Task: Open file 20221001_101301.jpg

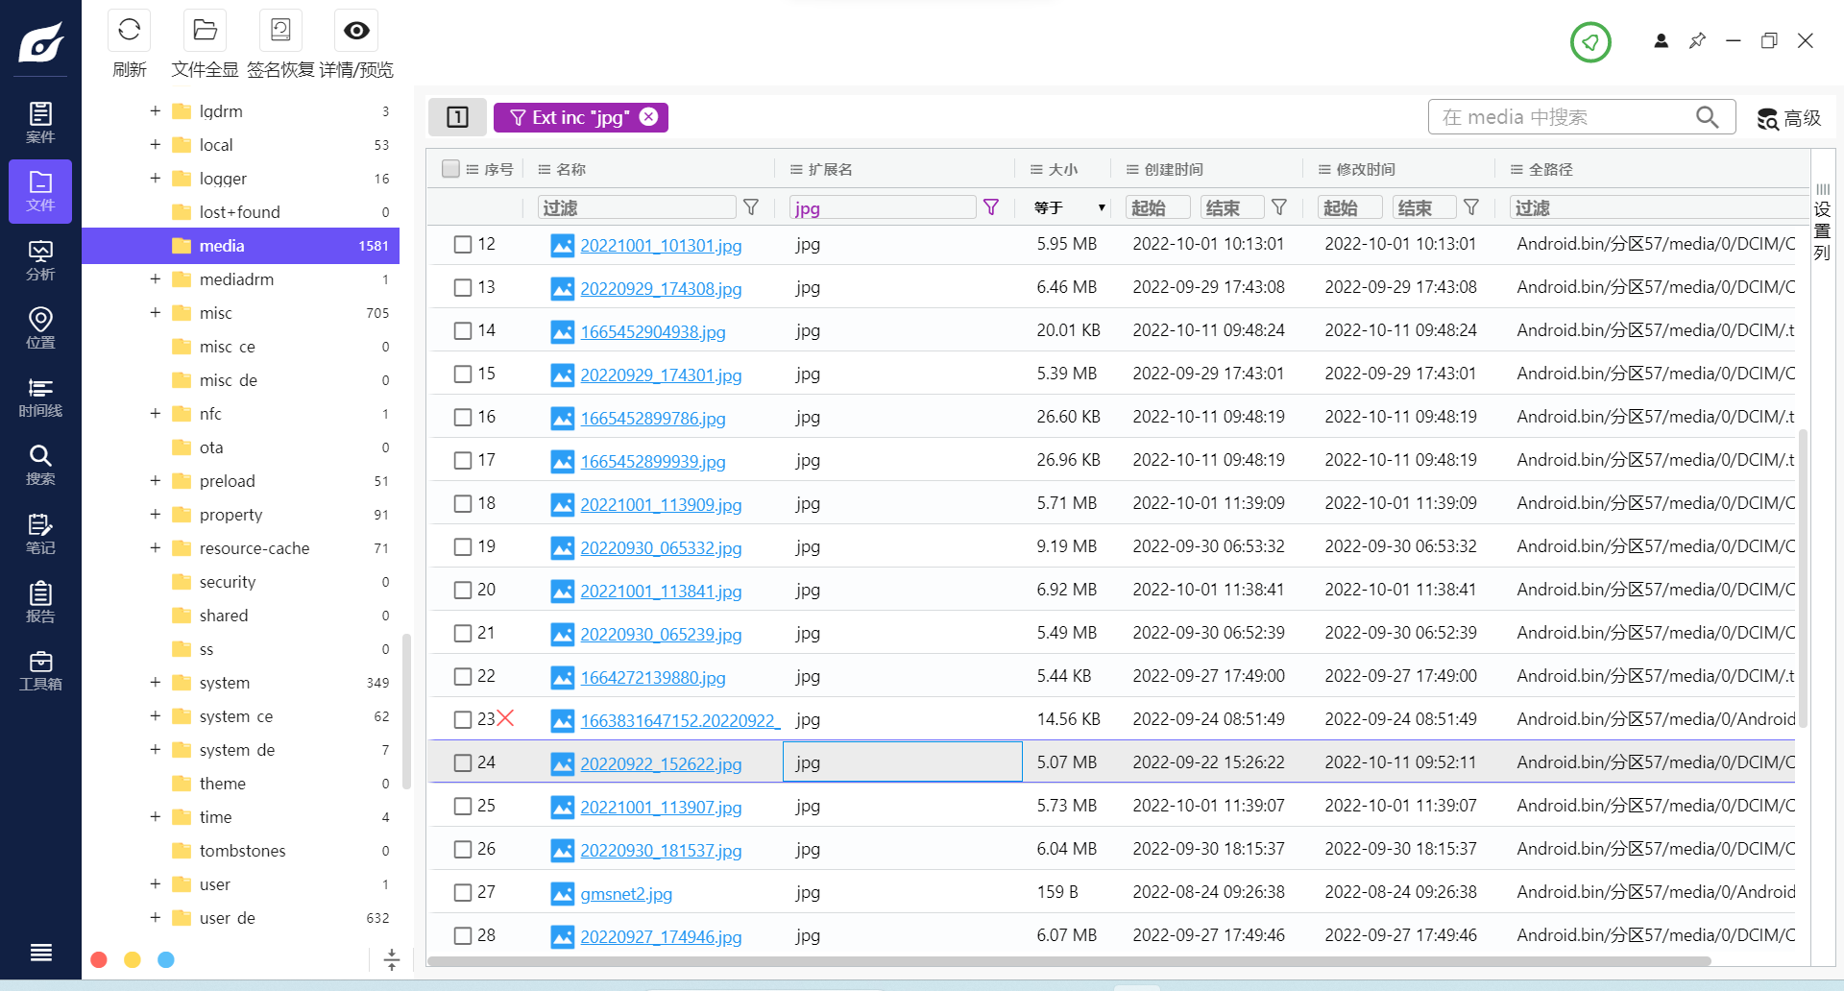Action: pos(661,246)
